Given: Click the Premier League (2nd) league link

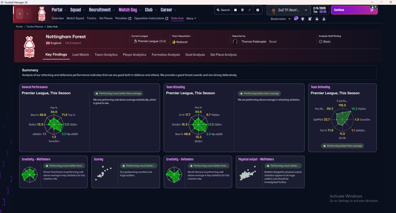Looking at the screenshot, I should pyautogui.click(x=152, y=41).
